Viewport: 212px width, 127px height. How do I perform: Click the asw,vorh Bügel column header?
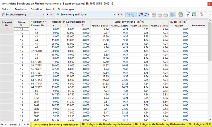click(x=179, y=26)
